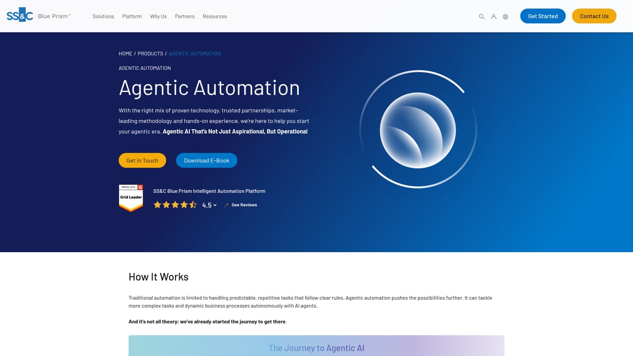This screenshot has height=356, width=633.
Task: Go to PRODUCTS breadcrumb link
Action: 150,53
